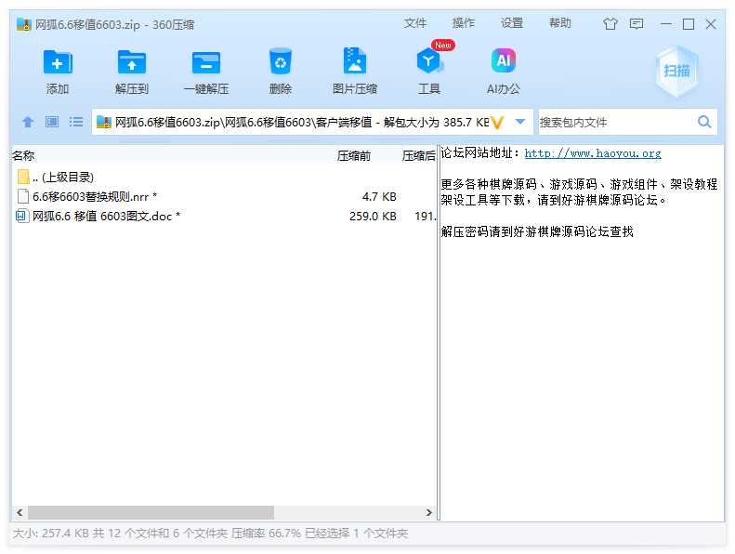735x554 pixels.
Task: Click the search magnifier icon
Action: click(704, 122)
